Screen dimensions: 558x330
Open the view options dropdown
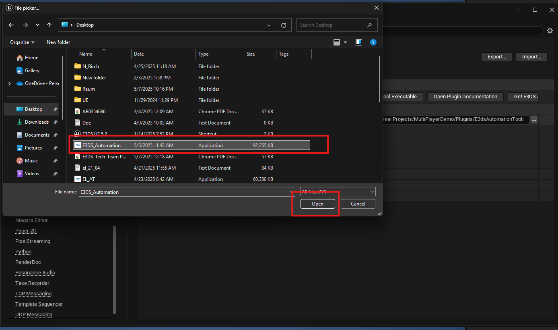[345, 42]
